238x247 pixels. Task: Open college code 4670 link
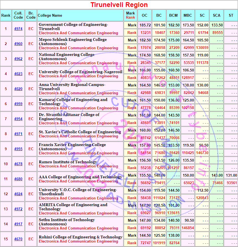tap(18, 239)
